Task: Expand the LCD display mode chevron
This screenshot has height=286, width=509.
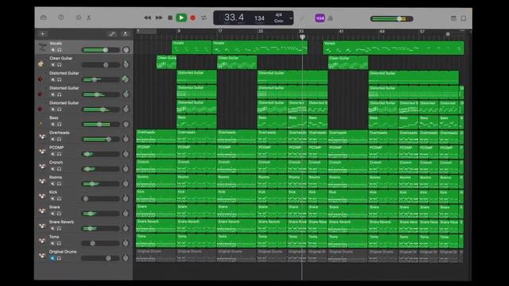Action: tap(291, 18)
